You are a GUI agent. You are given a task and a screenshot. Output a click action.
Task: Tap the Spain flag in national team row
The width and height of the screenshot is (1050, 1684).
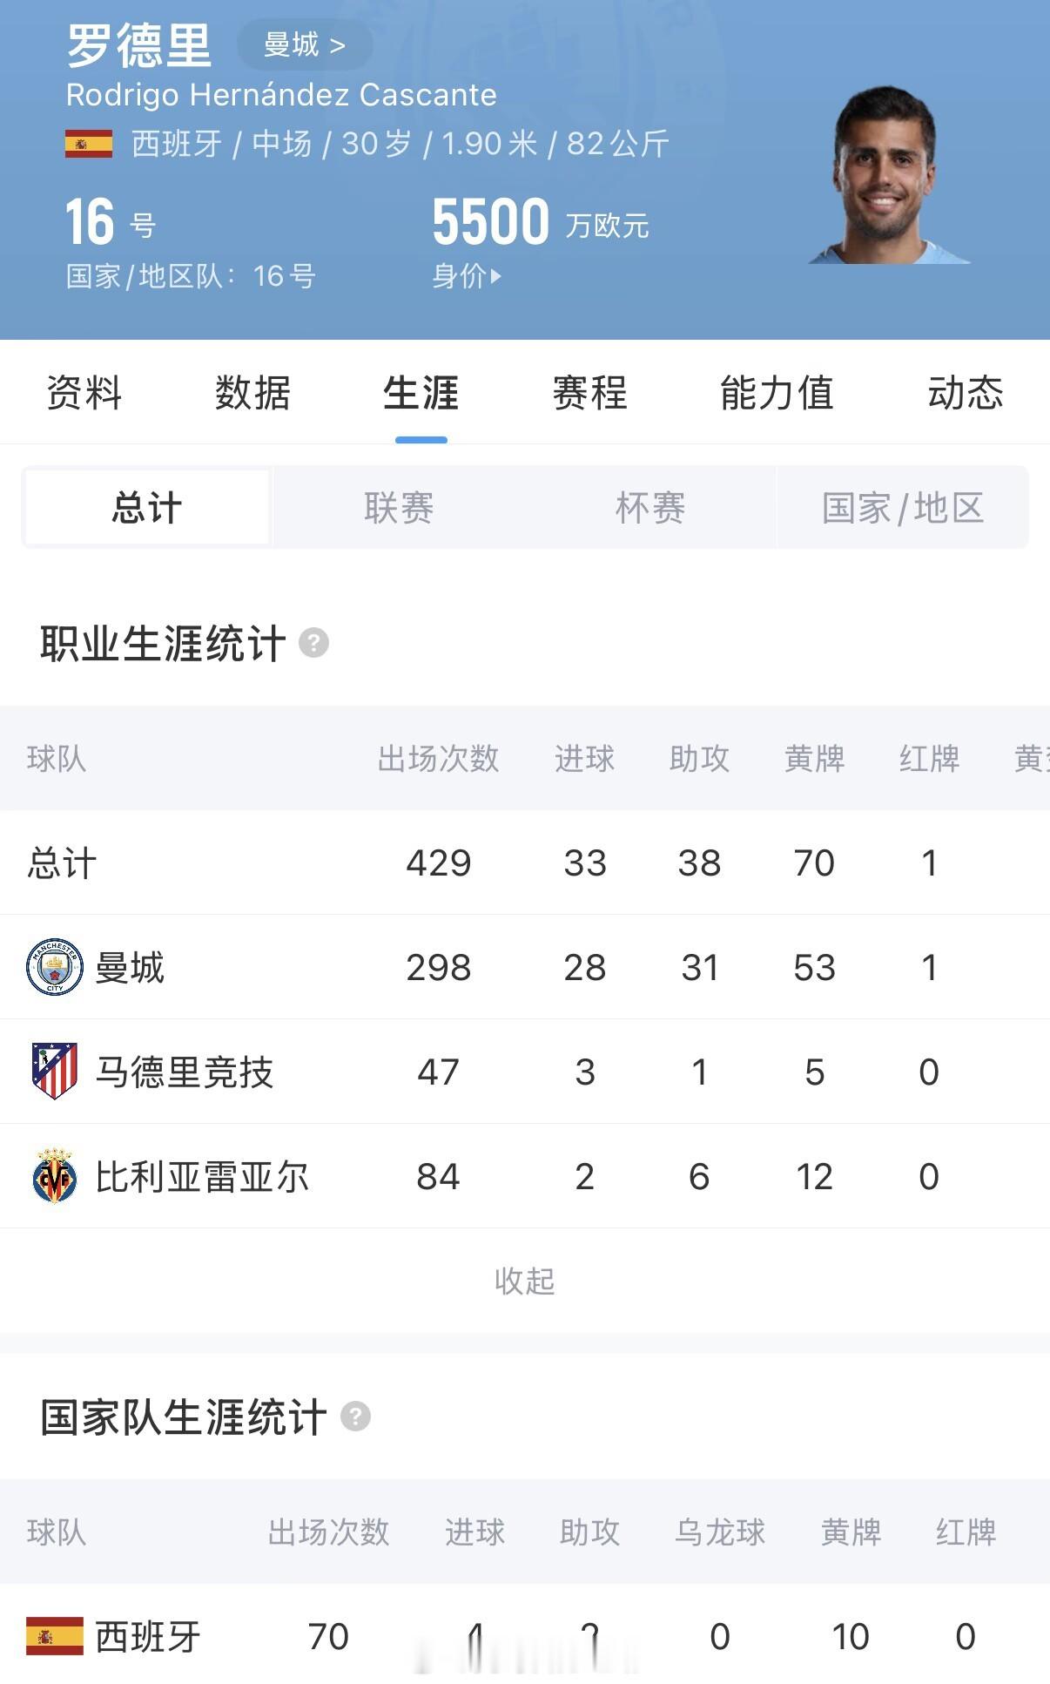pyautogui.click(x=55, y=1636)
